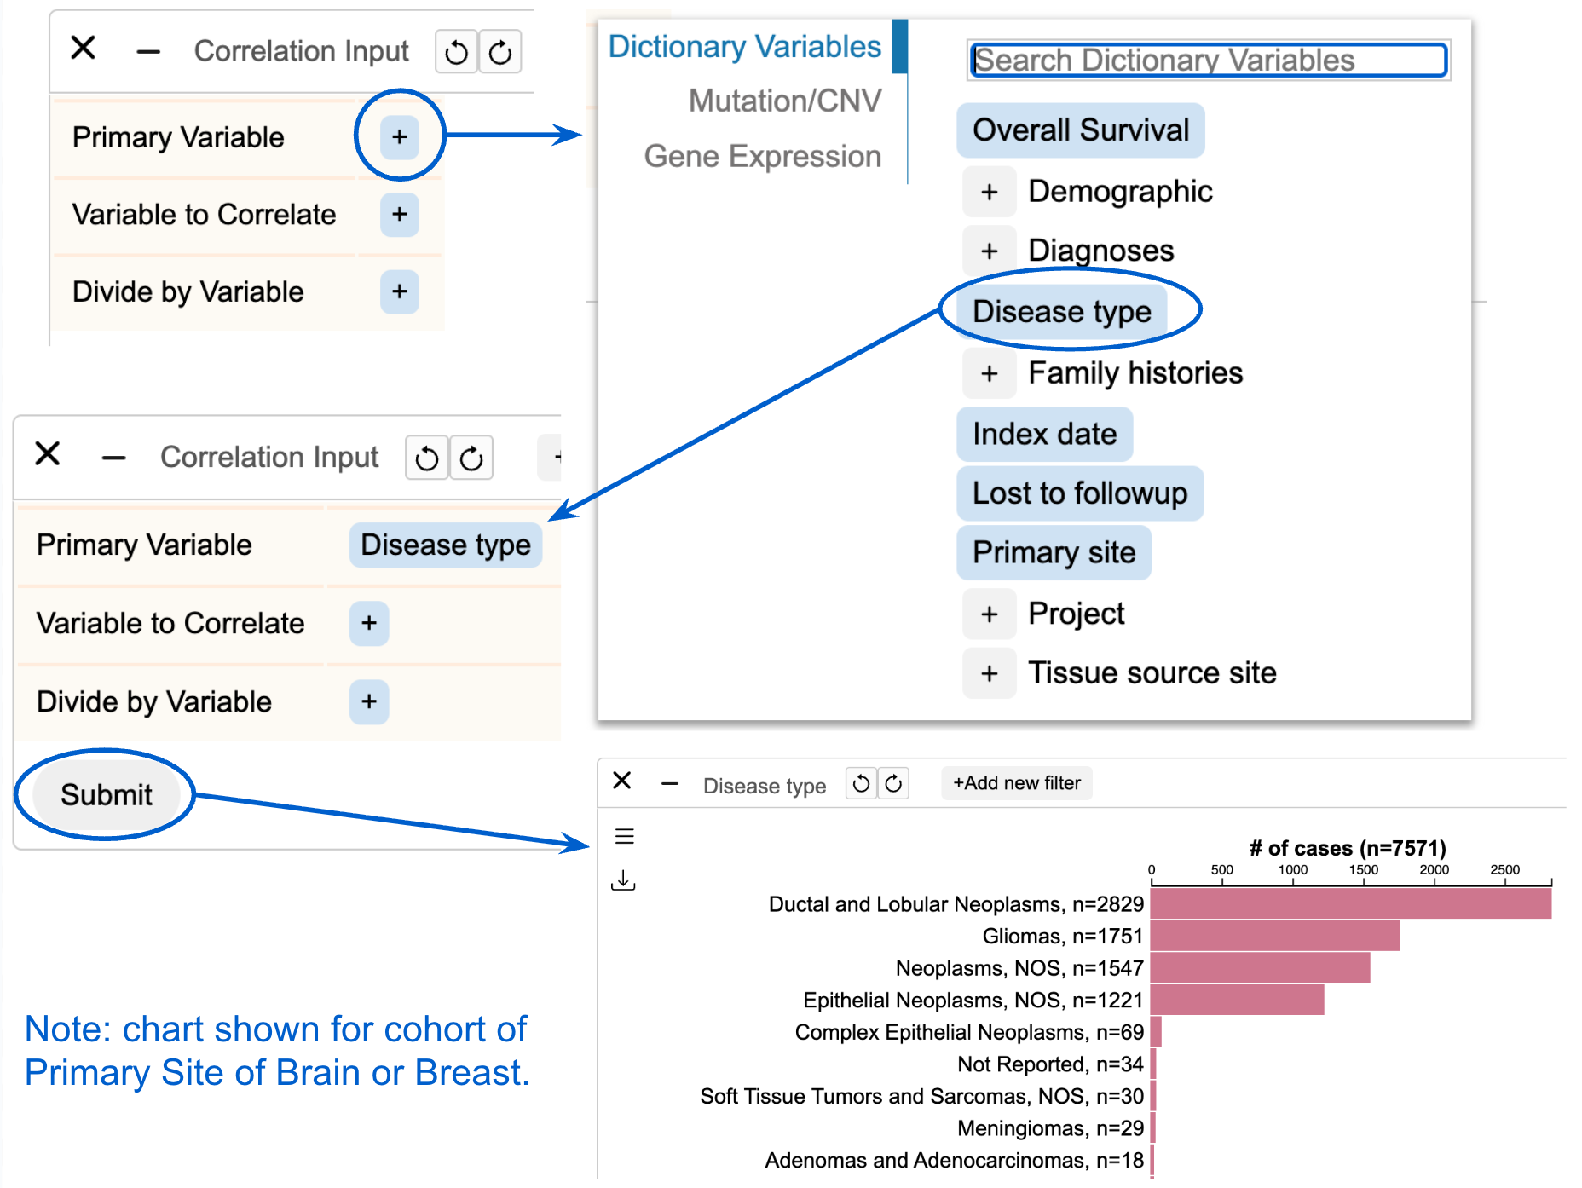Select the Overall Survival variable

[x=1080, y=130]
